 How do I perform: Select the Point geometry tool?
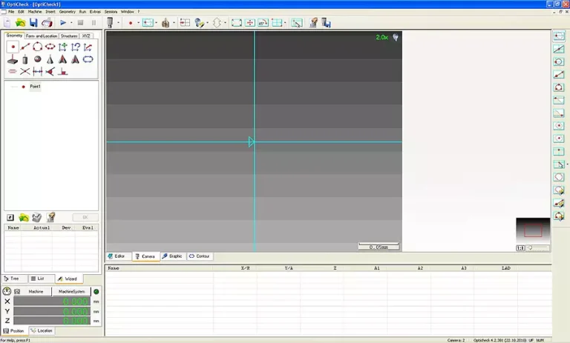pos(13,47)
